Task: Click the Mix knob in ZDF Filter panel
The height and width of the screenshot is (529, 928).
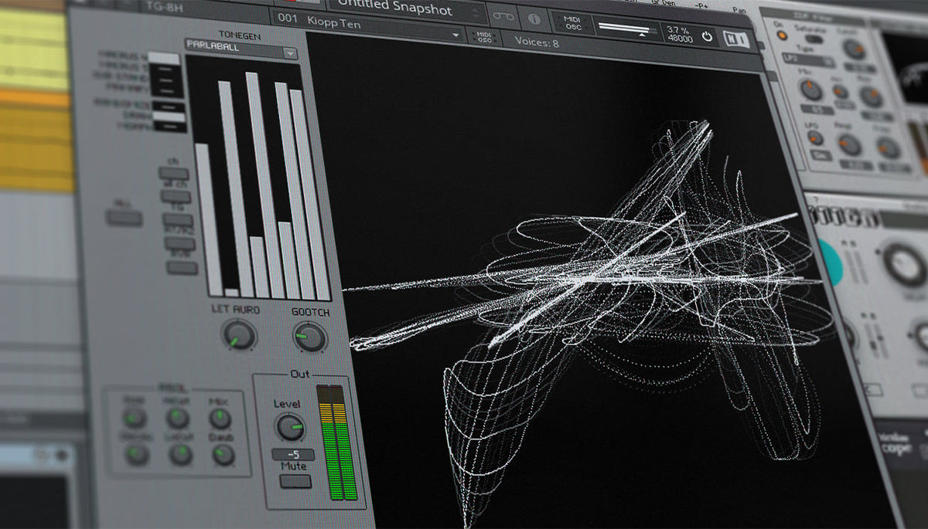Action: tap(810, 90)
